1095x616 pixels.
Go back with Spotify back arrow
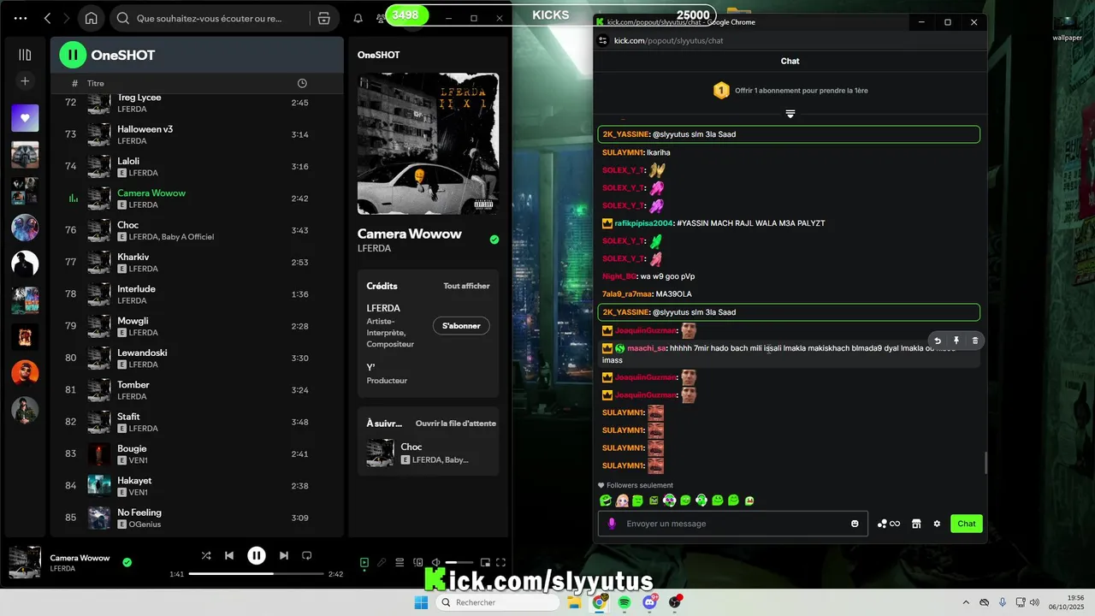coord(47,18)
